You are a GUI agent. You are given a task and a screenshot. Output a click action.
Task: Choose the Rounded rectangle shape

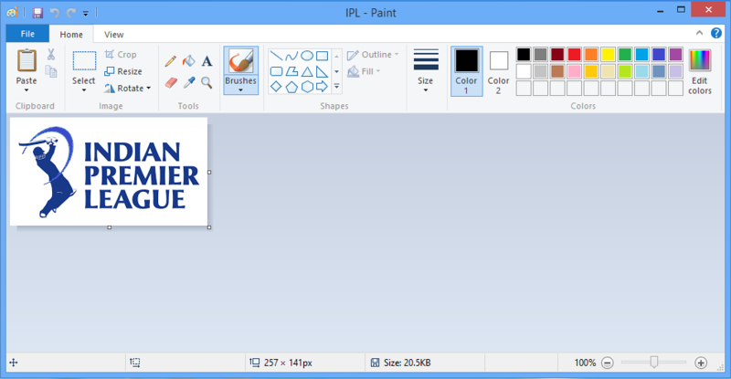coord(276,71)
